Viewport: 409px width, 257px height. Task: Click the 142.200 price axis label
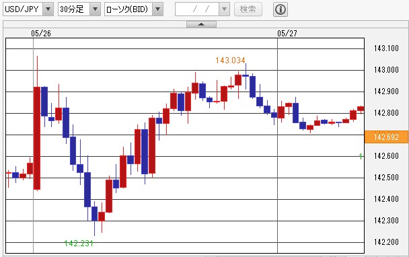pyautogui.click(x=386, y=242)
